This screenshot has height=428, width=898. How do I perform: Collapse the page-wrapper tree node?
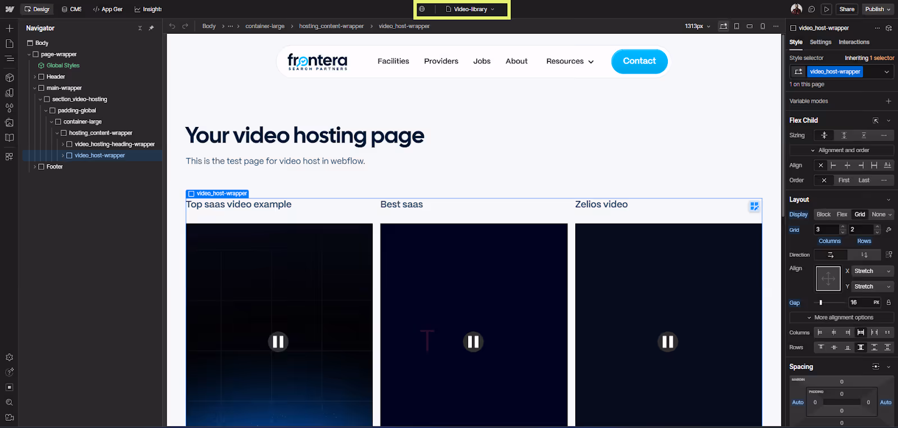tap(29, 54)
